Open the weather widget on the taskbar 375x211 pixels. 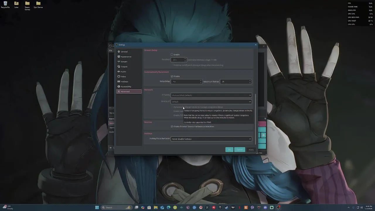click(x=7, y=207)
